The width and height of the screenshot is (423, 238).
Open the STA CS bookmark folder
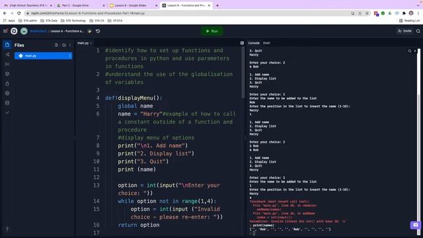point(97,20)
